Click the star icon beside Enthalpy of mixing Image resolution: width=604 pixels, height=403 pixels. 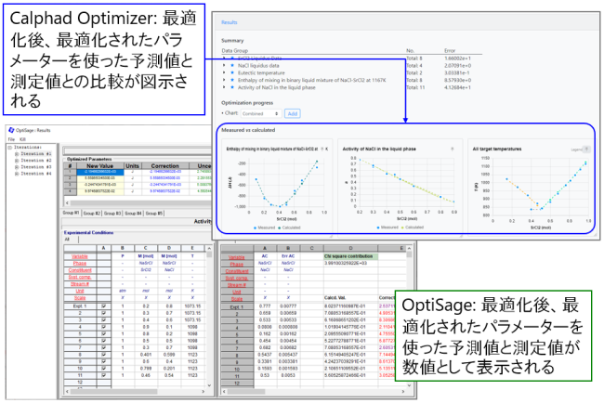(232, 80)
